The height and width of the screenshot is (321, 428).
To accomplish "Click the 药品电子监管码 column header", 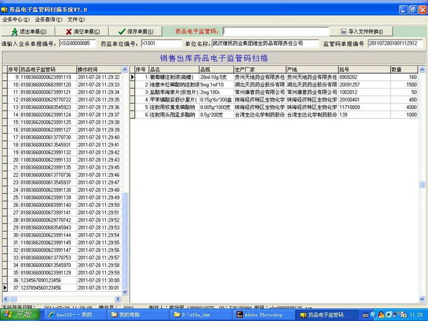I will (x=48, y=70).
